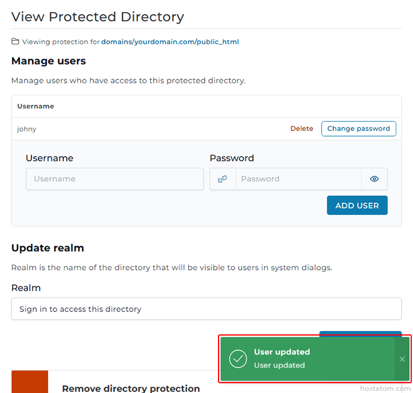
Task: Show password using the eye icon
Action: (x=374, y=179)
